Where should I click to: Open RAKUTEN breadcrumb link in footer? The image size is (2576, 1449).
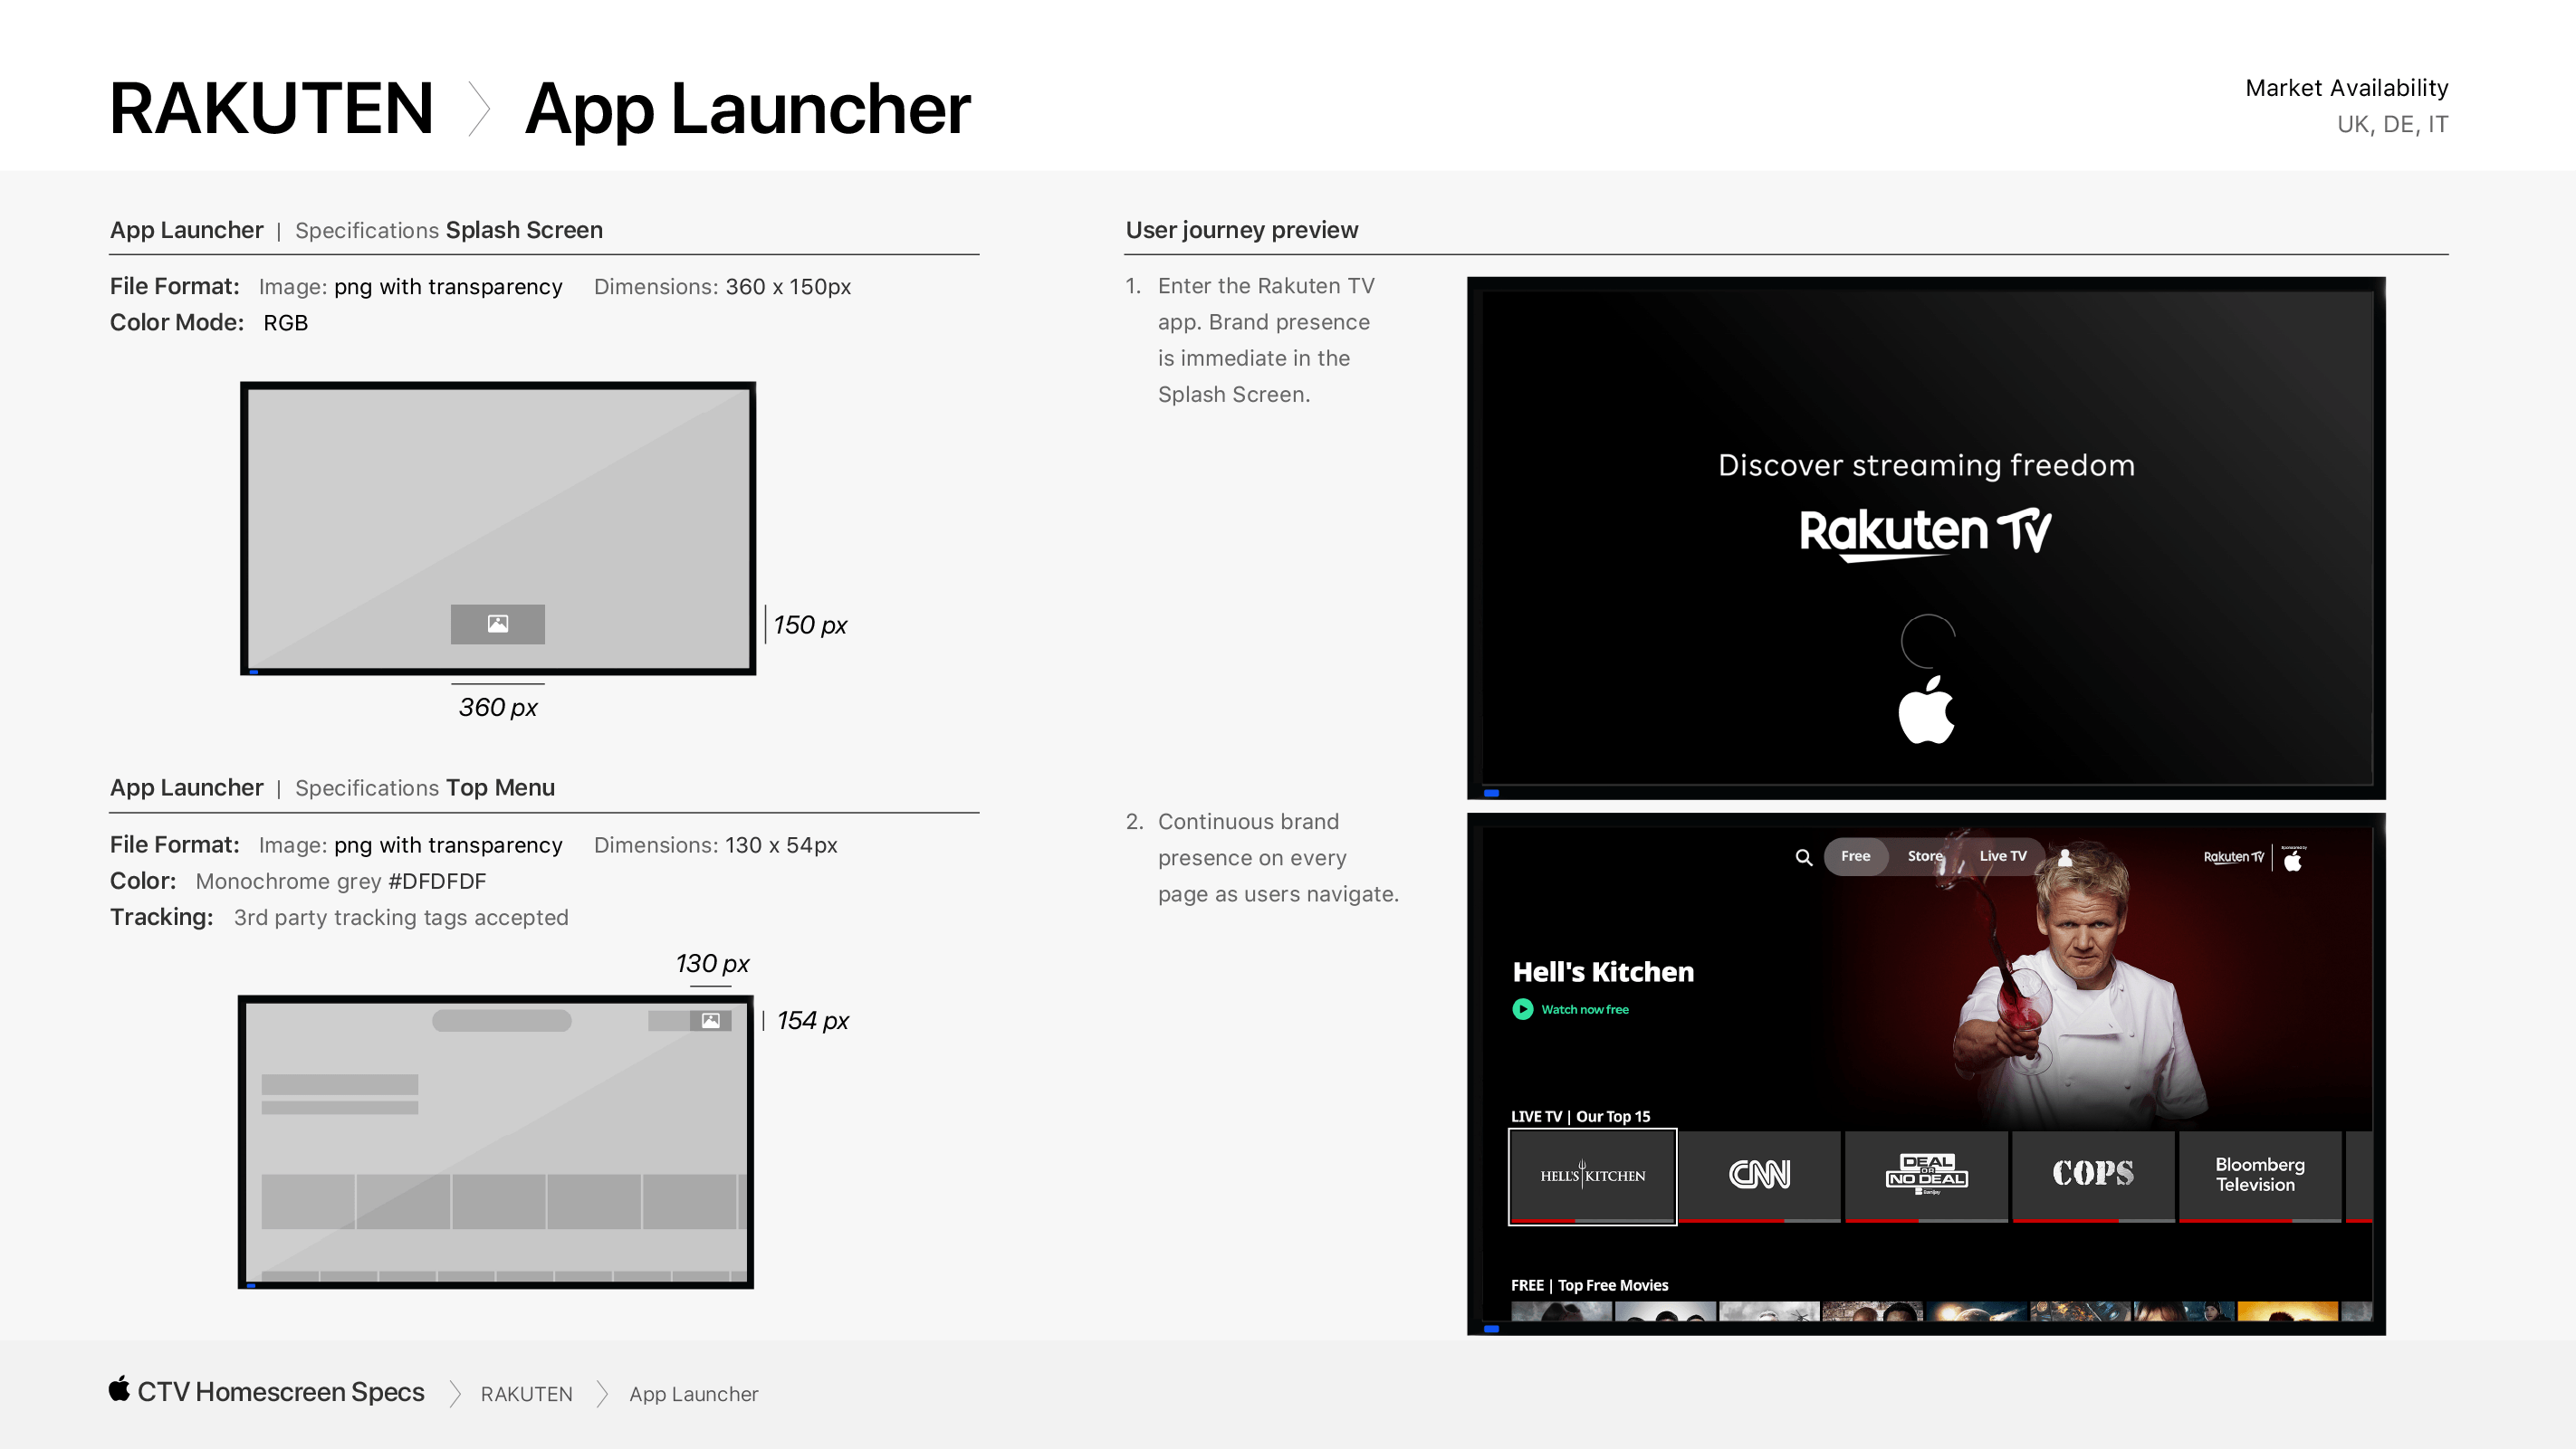[x=526, y=1394]
